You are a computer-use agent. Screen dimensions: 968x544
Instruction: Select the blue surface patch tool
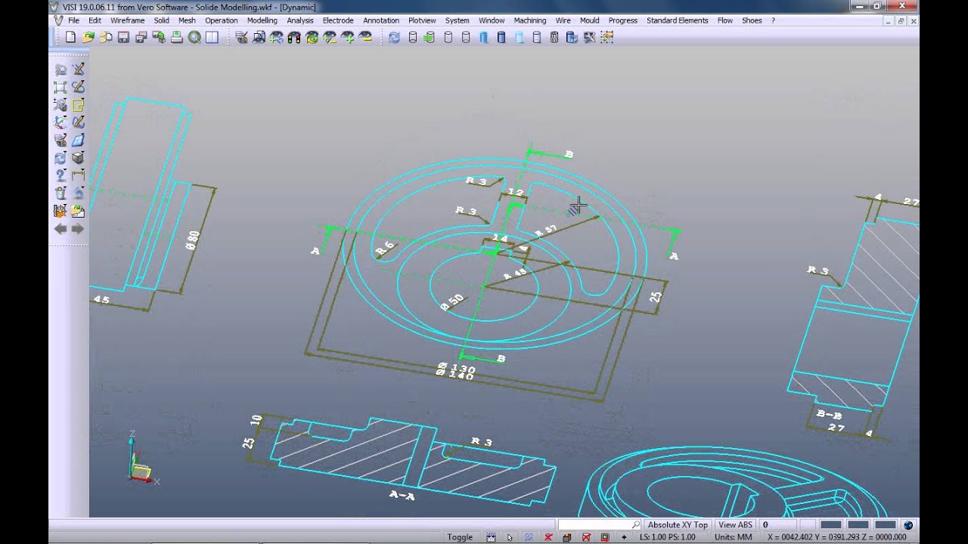pos(78,140)
